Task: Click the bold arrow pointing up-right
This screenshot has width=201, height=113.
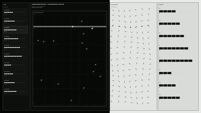Action: click(113, 26)
